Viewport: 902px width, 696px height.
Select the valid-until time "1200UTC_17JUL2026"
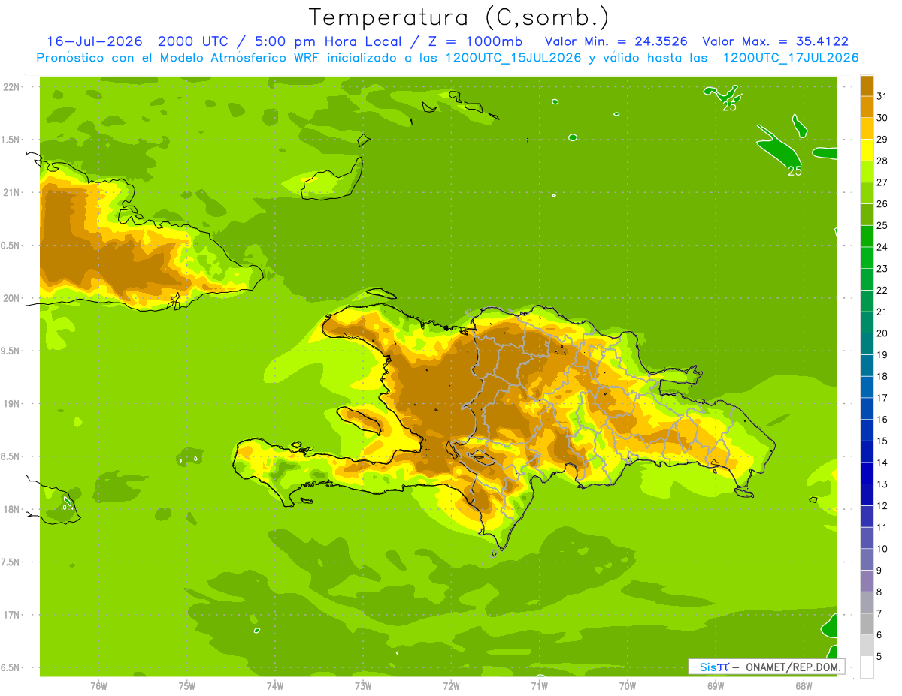click(791, 58)
